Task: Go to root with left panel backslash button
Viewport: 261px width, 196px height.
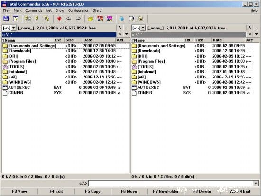Action: point(120,28)
